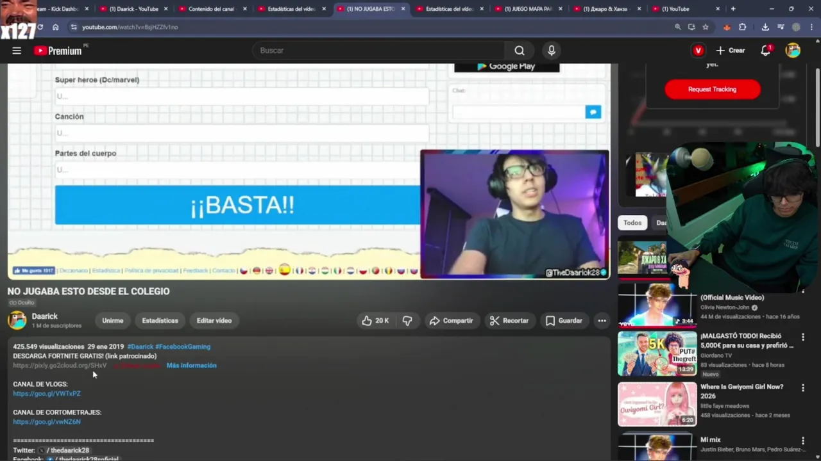Focus the YouTube Buscar search field
The width and height of the screenshot is (821, 461).
click(x=378, y=51)
